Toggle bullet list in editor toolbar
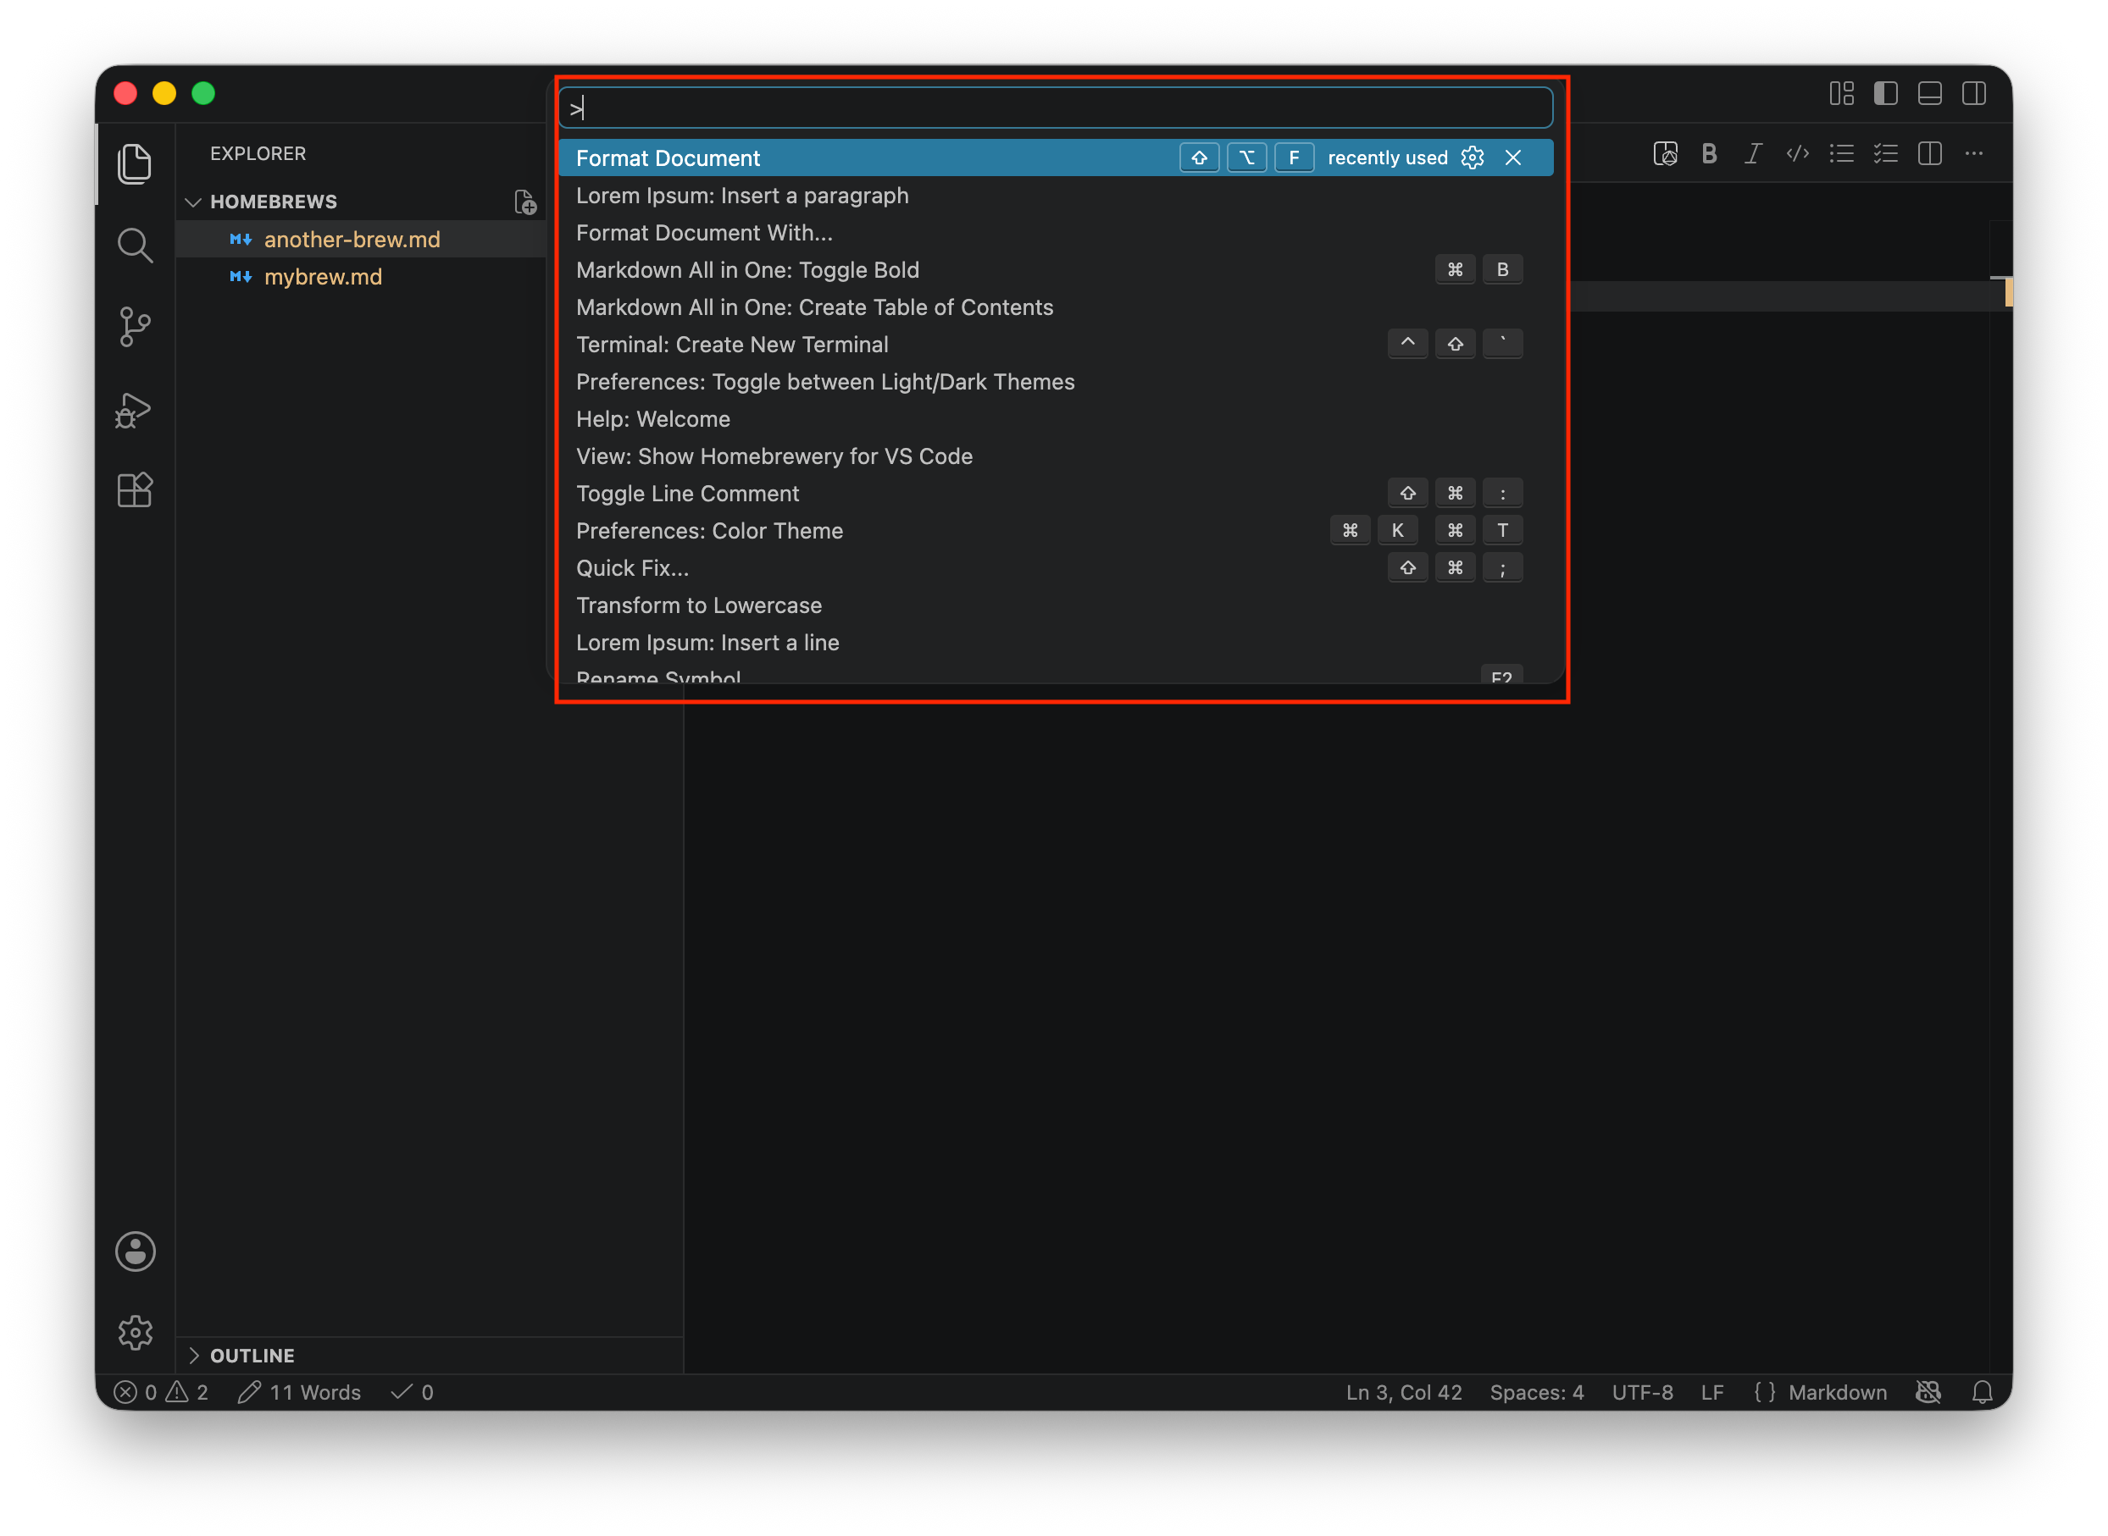2108x1536 pixels. click(1841, 153)
